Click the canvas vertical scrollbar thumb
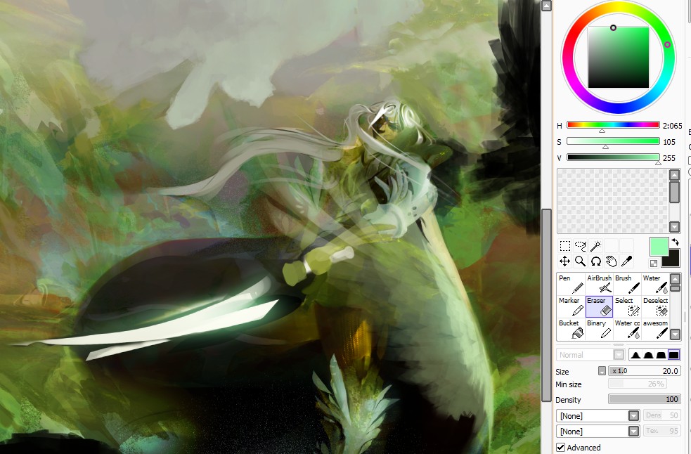 click(546, 305)
